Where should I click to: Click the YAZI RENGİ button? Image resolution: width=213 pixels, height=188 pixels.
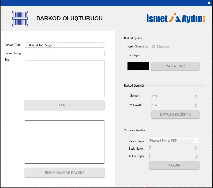coord(175,66)
